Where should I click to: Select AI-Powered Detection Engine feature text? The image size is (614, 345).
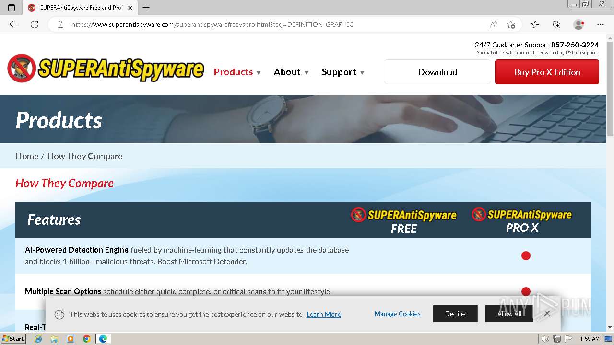pos(77,250)
